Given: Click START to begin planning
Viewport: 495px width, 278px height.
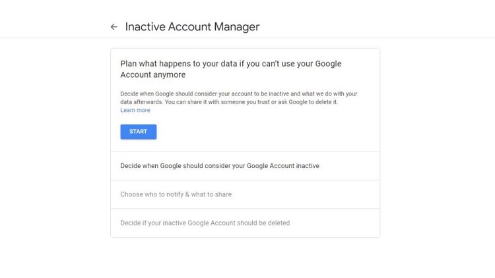Looking at the screenshot, I should coord(138,132).
